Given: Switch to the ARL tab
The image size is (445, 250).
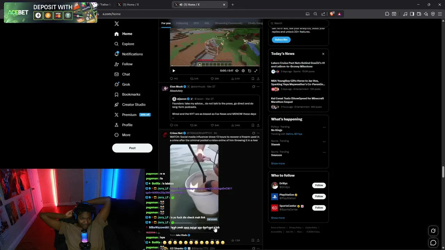Looking at the screenshot, I should pos(207,23).
